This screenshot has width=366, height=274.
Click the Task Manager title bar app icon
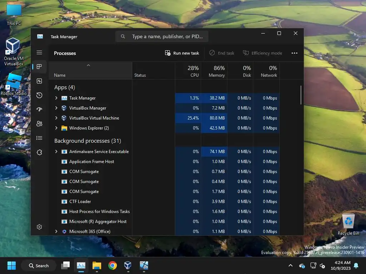(x=40, y=37)
